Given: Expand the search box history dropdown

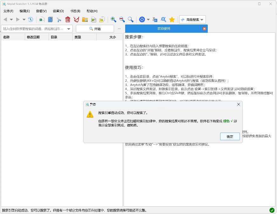Looking at the screenshot, I should click(69, 29).
